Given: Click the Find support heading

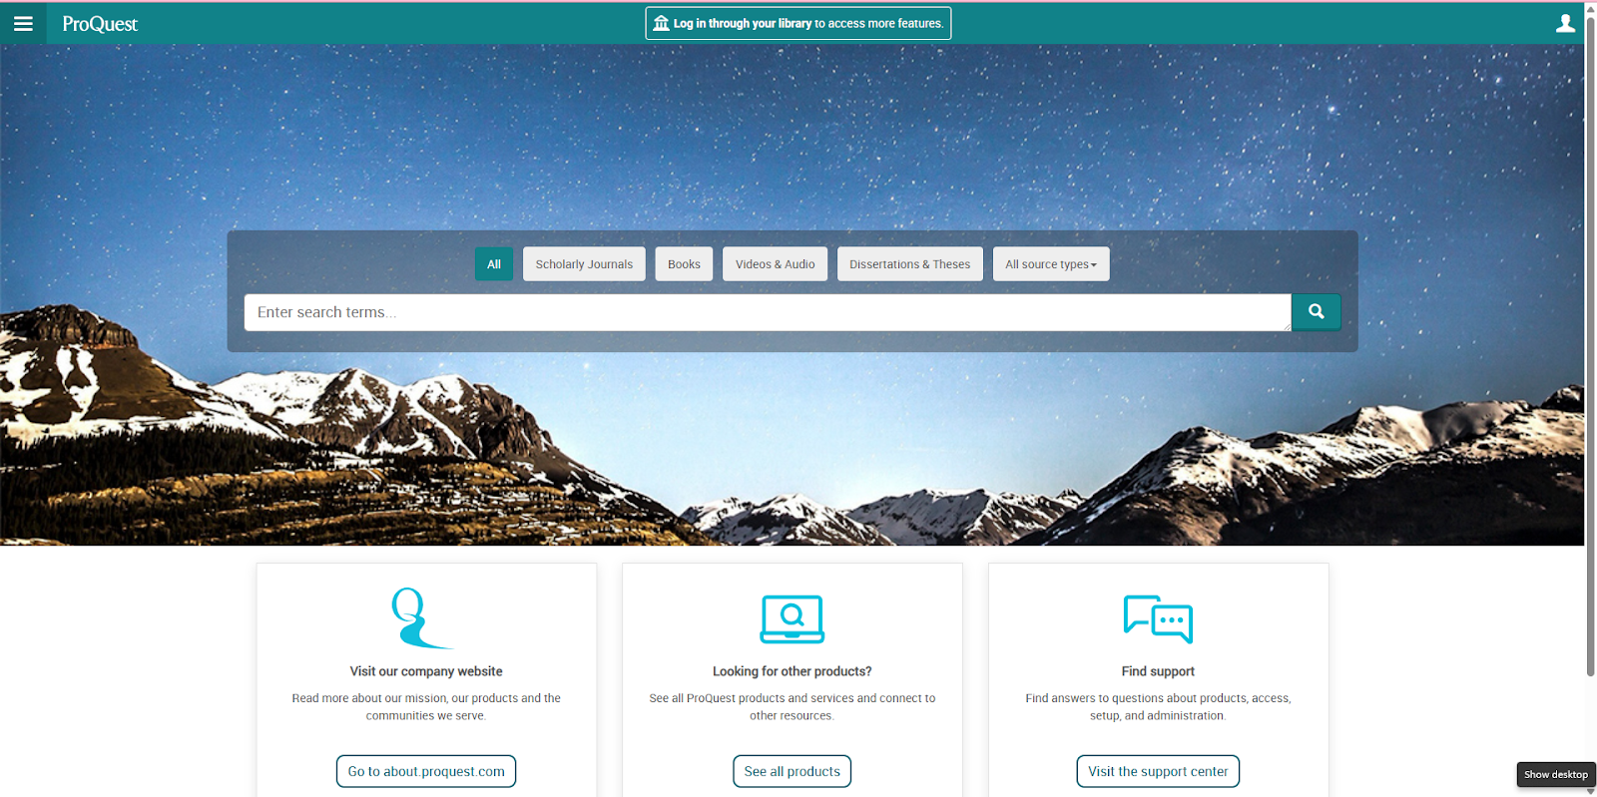Looking at the screenshot, I should [x=1158, y=671].
